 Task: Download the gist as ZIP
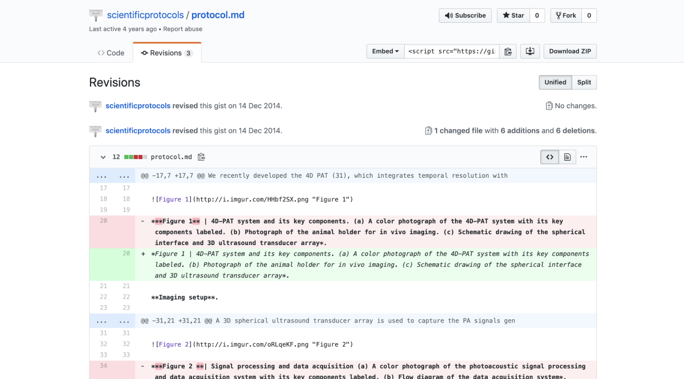click(x=569, y=51)
